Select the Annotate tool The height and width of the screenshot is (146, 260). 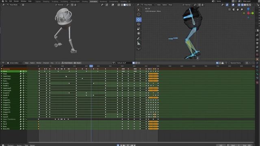click(139, 39)
